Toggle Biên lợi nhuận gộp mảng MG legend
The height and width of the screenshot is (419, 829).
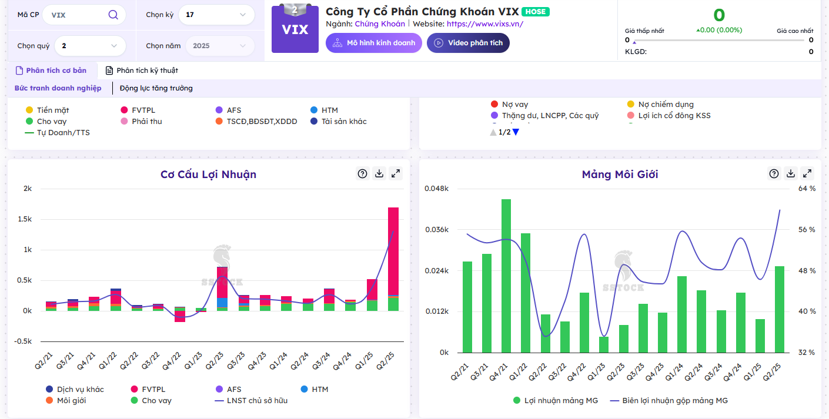(669, 400)
